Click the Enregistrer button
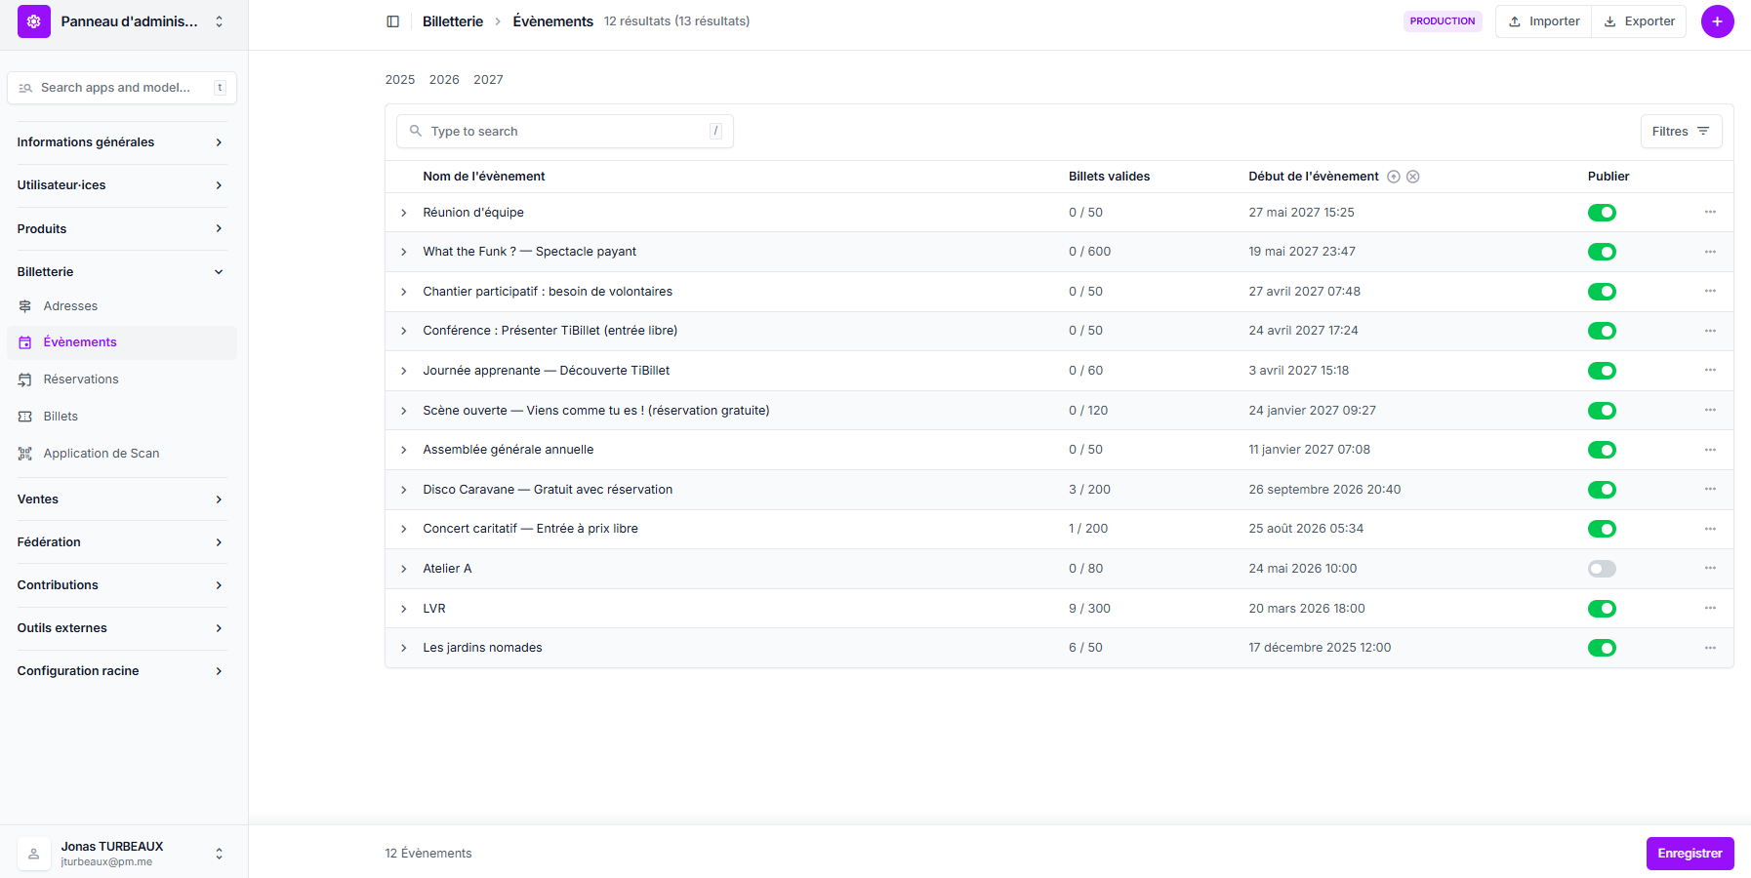The image size is (1751, 878). pos(1689,854)
